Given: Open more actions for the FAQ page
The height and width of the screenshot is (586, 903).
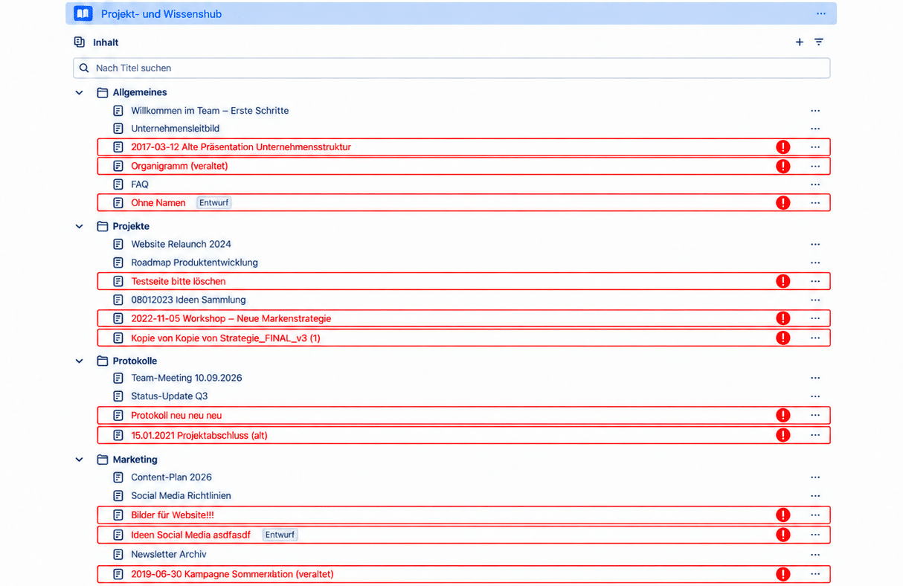Looking at the screenshot, I should tap(815, 184).
